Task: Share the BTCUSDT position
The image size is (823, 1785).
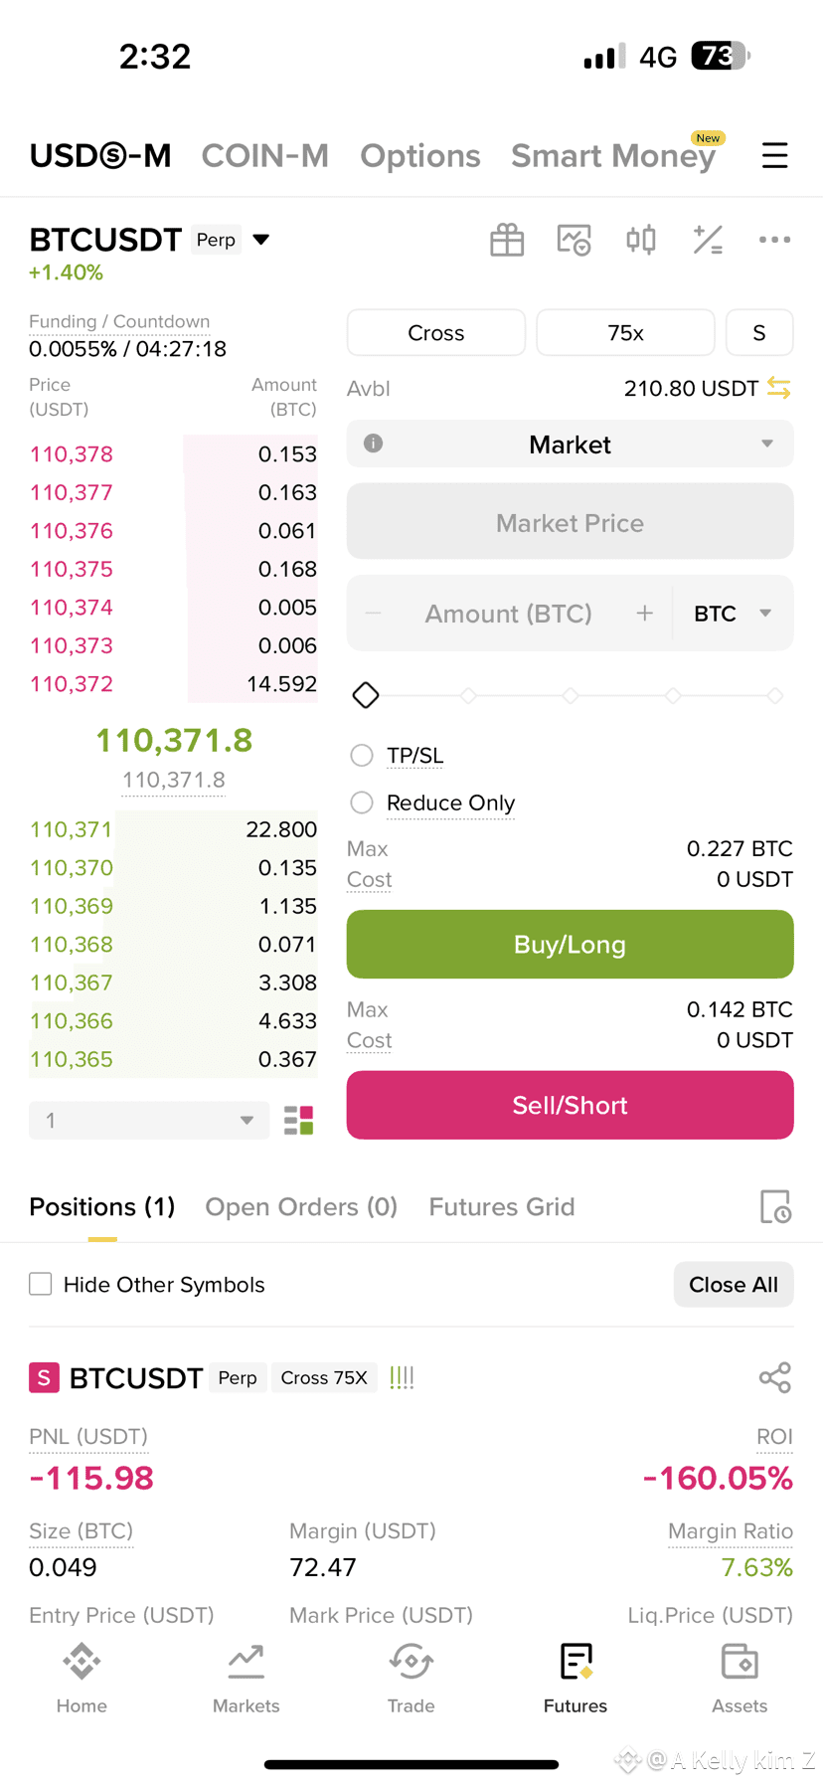Action: click(x=774, y=1377)
